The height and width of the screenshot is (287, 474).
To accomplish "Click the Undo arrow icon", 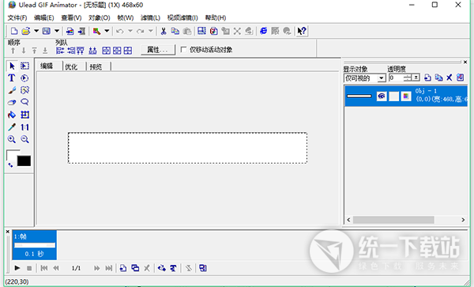I will (120, 31).
